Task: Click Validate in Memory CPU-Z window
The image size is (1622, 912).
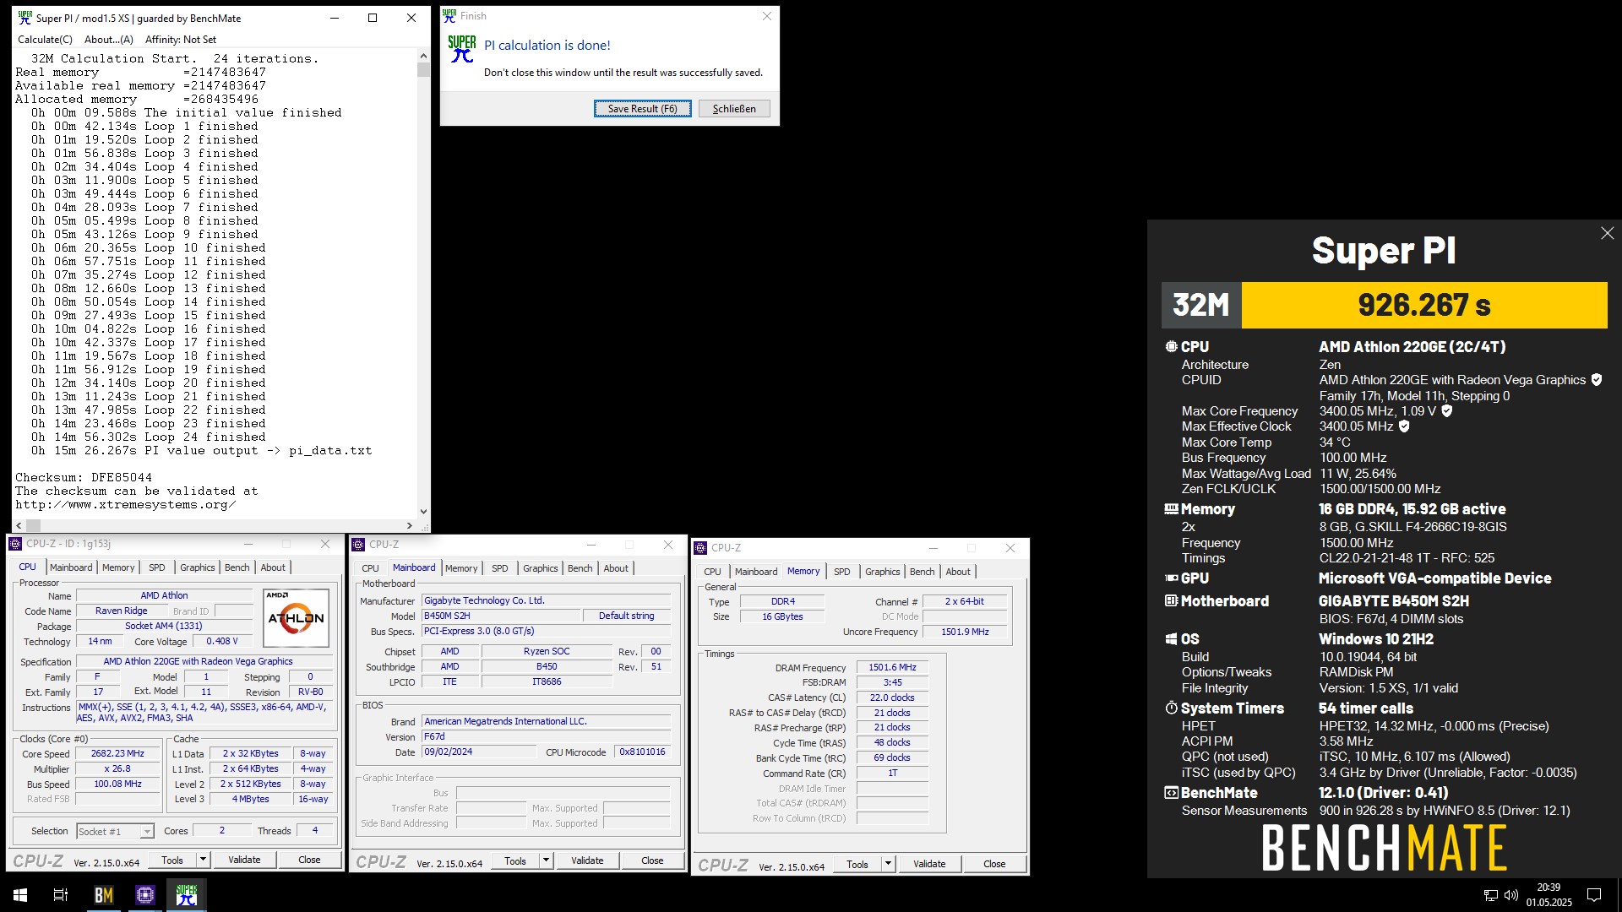Action: click(x=929, y=864)
